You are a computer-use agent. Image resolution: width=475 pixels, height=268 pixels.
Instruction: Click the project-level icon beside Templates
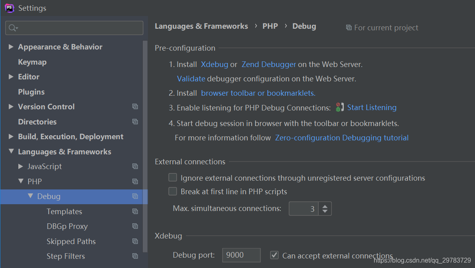click(135, 211)
